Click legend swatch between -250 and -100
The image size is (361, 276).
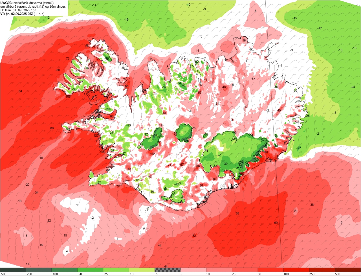39,270
